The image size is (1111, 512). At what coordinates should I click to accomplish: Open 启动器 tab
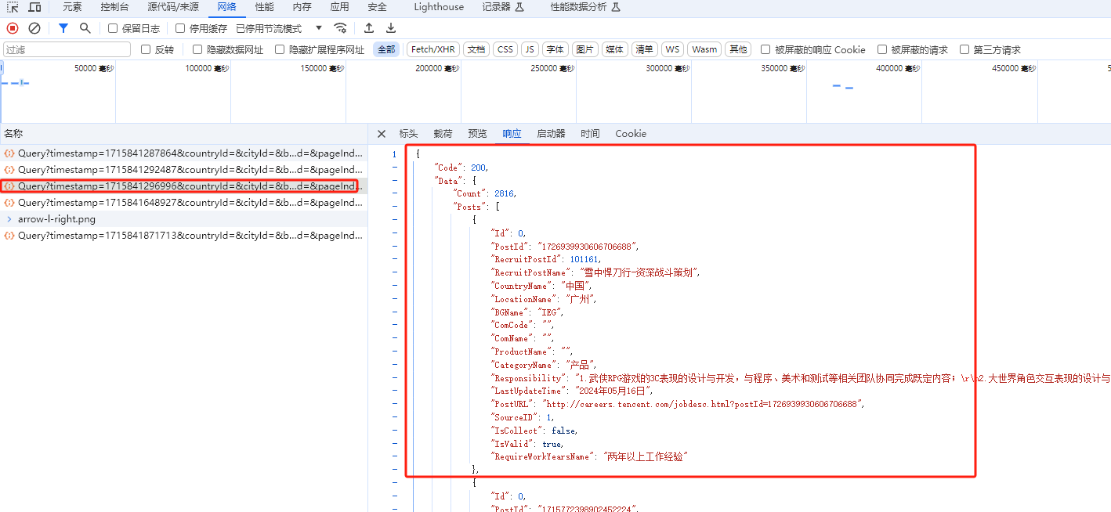(551, 134)
